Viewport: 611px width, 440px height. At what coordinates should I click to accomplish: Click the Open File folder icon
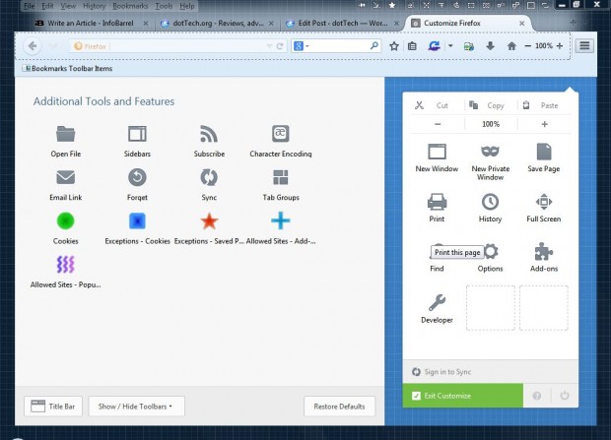pyautogui.click(x=66, y=134)
